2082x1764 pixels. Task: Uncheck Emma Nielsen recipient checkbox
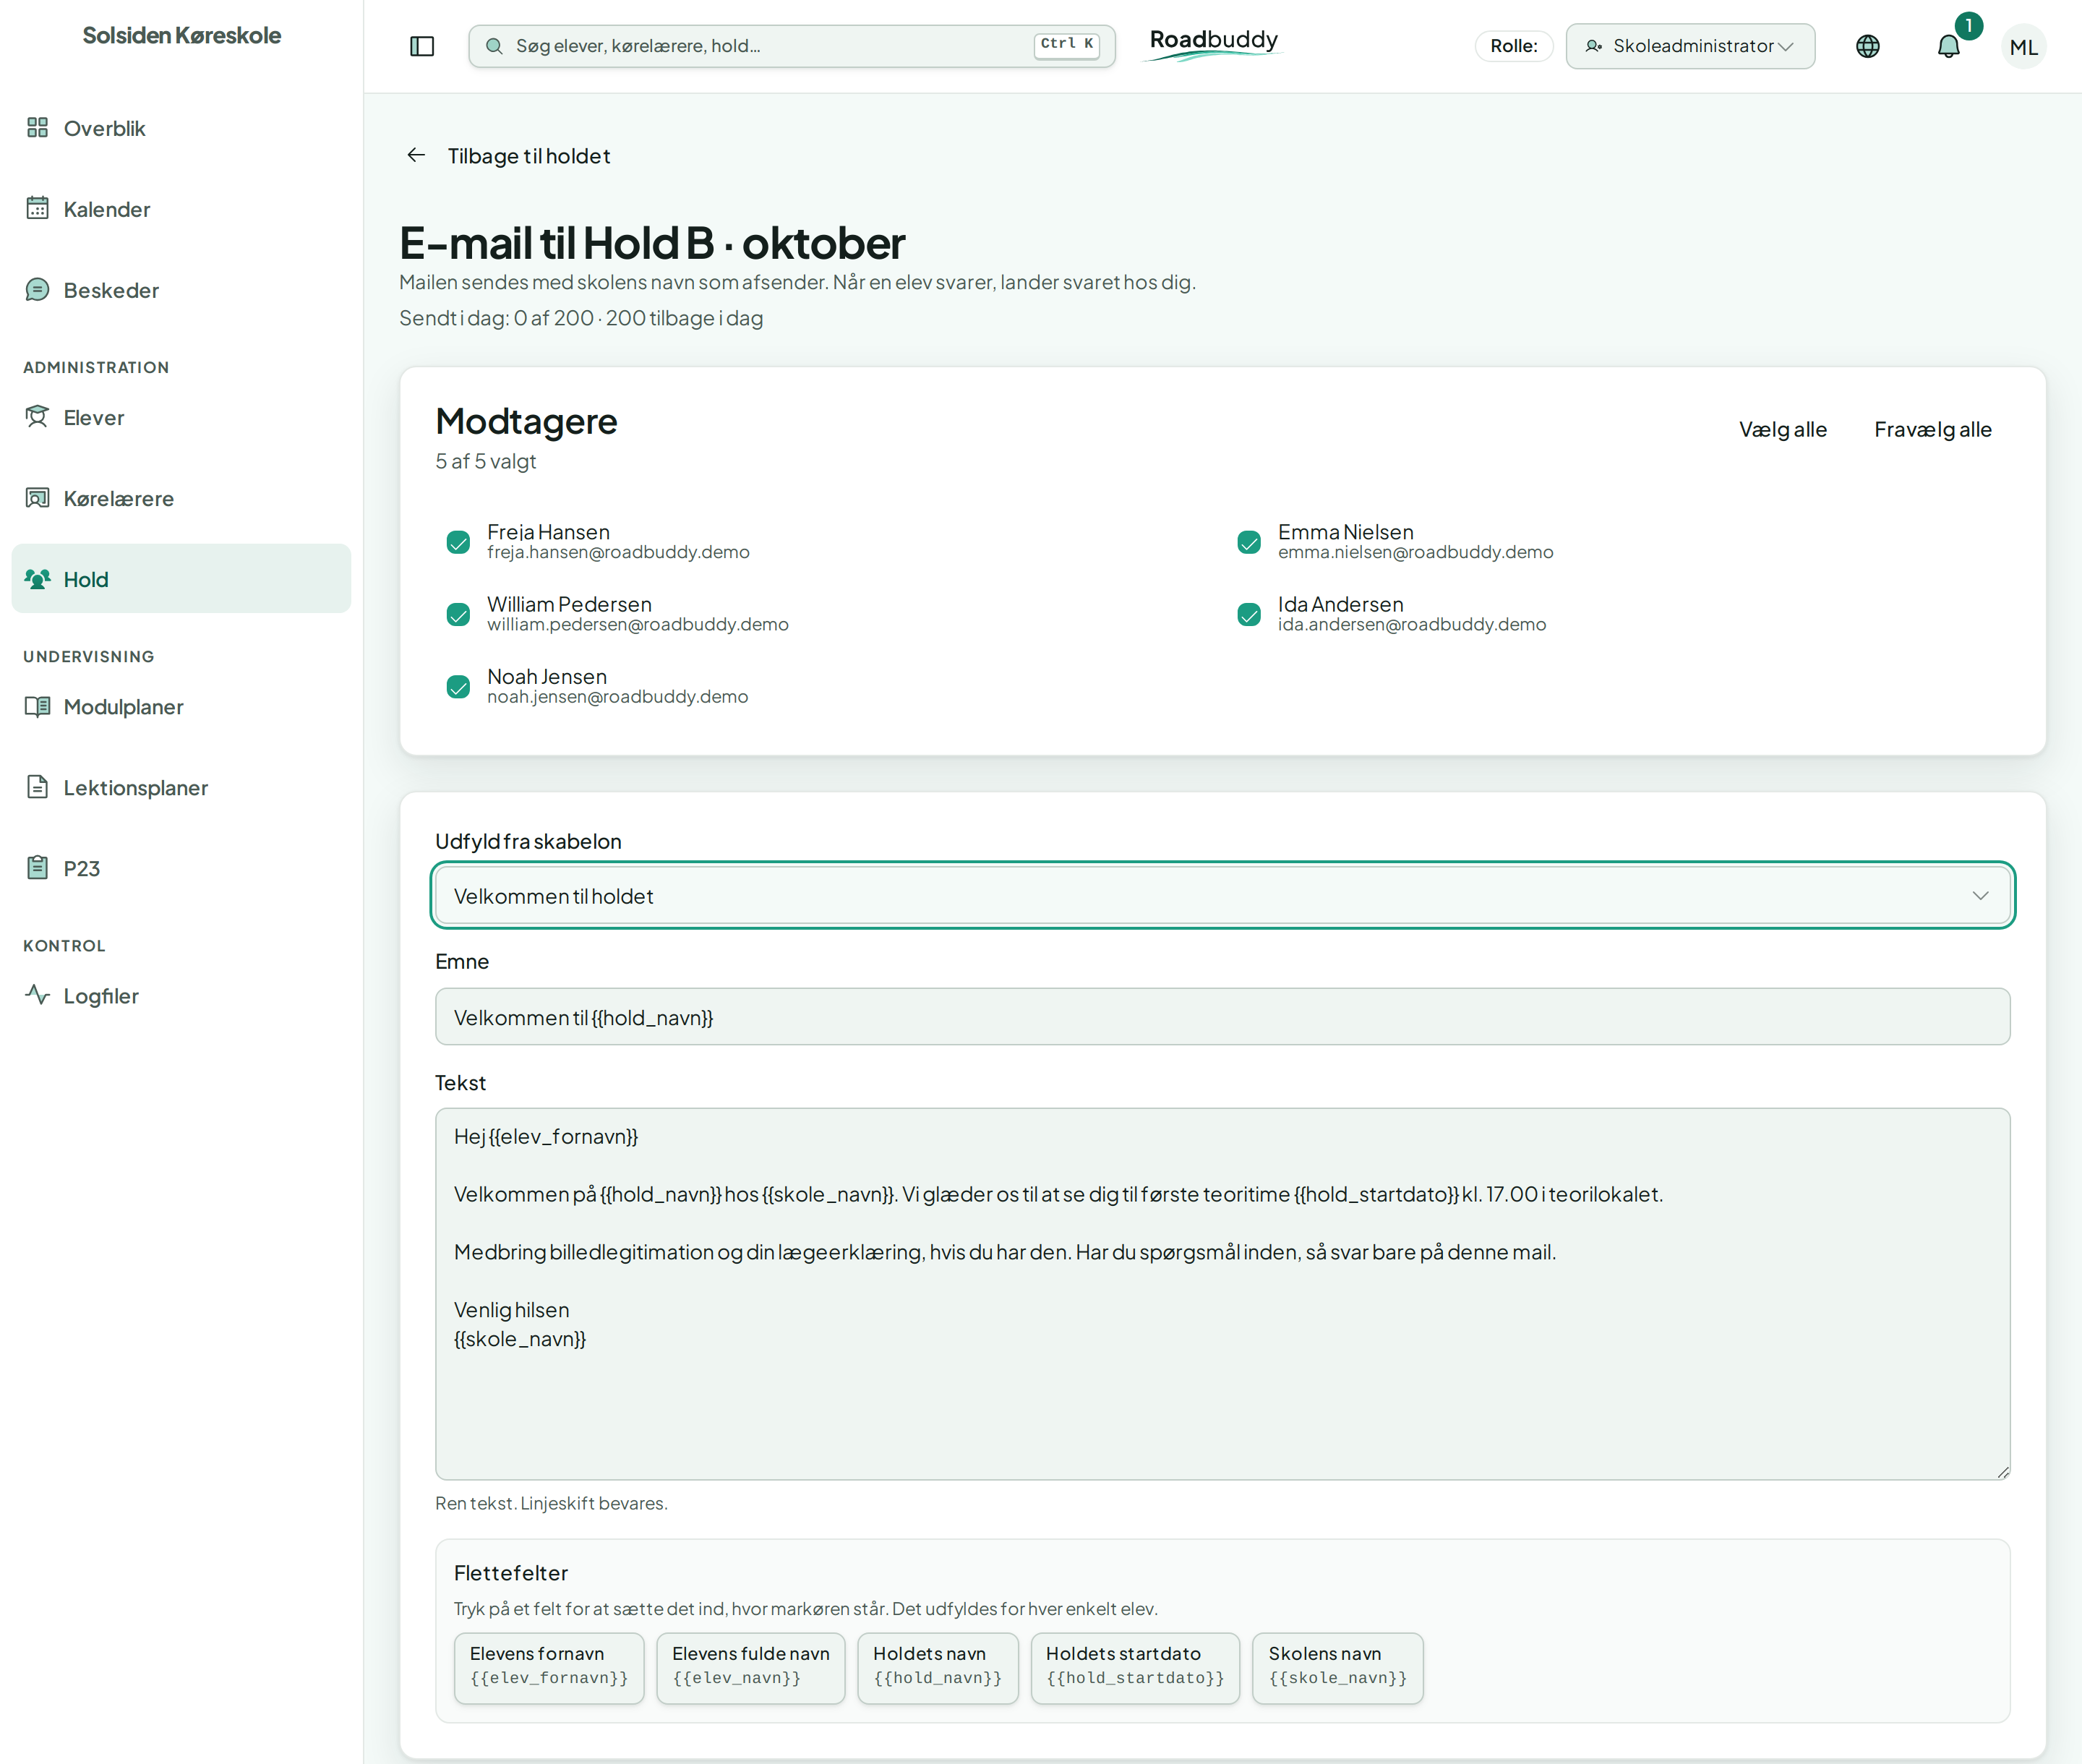[x=1249, y=542]
